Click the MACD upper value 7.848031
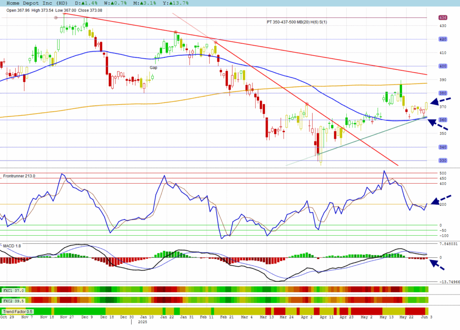The height and width of the screenshot is (330, 460). 448,244
